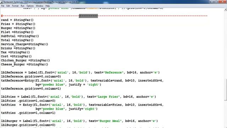Click the green "Large Fries" string literal
227x128 pixels.
108,97
